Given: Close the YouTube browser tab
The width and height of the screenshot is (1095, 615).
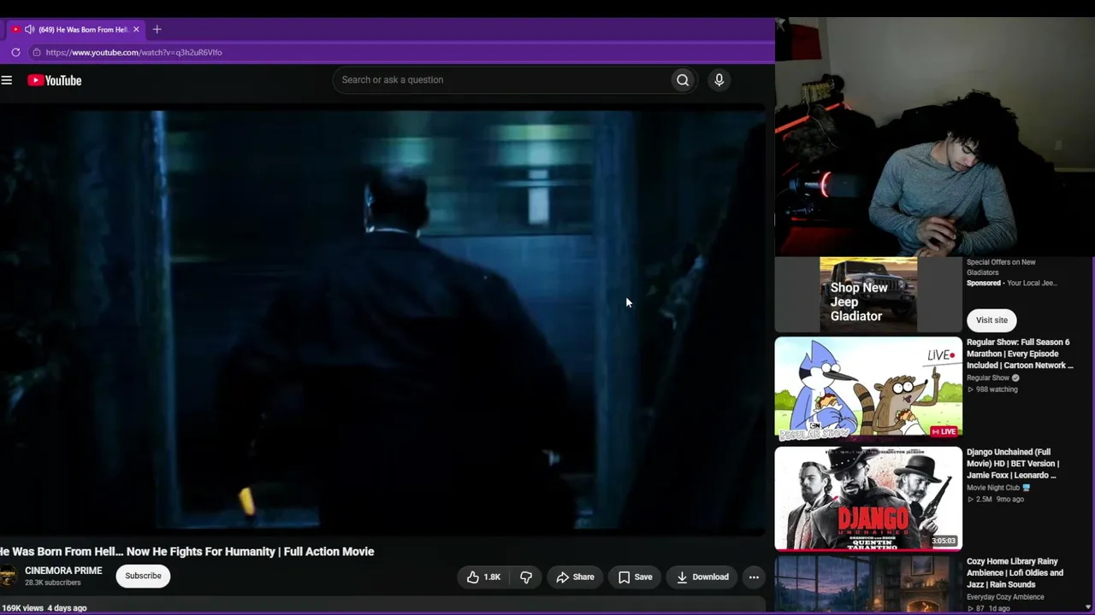Looking at the screenshot, I should [x=136, y=29].
